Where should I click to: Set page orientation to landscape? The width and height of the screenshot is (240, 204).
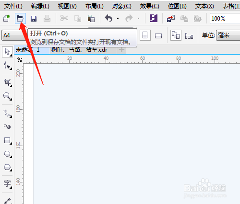coord(158,35)
